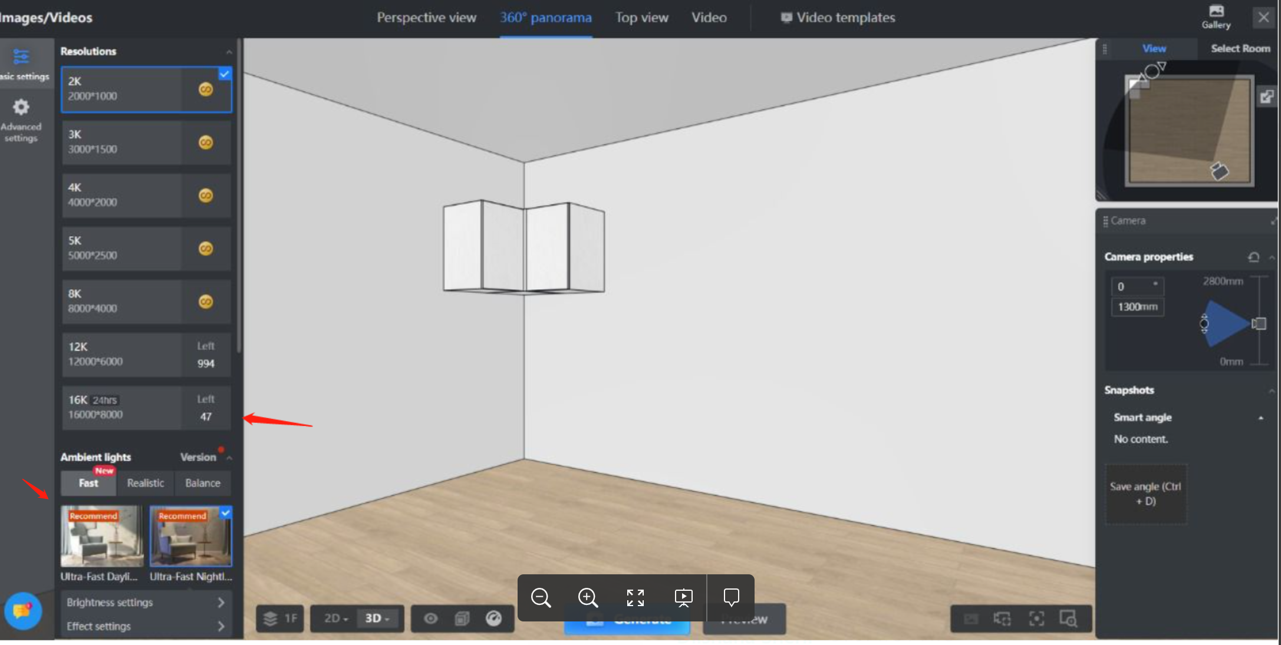Click the zoom out magnifier icon
1281x645 pixels.
[540, 598]
